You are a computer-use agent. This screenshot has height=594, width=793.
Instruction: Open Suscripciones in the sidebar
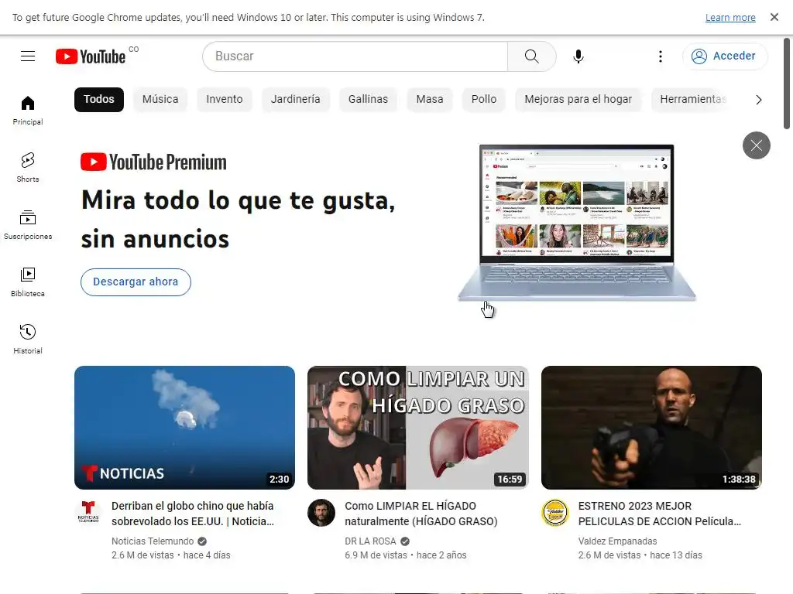pyautogui.click(x=28, y=225)
